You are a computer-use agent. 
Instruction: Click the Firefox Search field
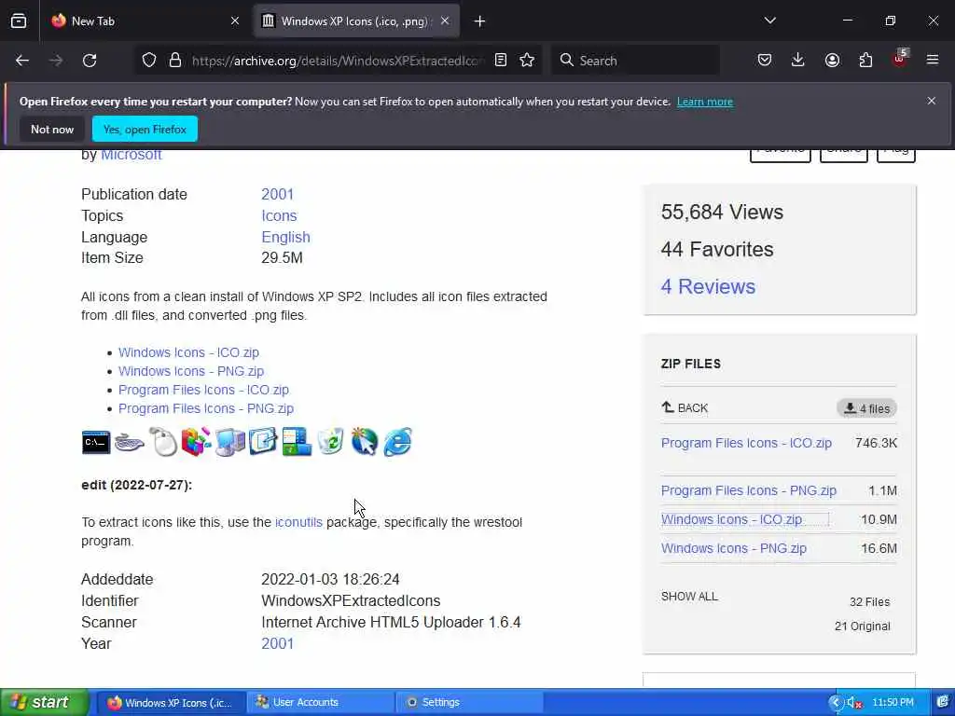pyautogui.click(x=636, y=61)
